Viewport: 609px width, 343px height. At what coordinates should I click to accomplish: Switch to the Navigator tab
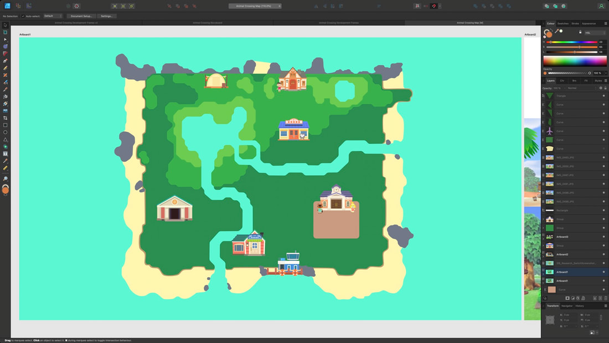[x=567, y=306]
